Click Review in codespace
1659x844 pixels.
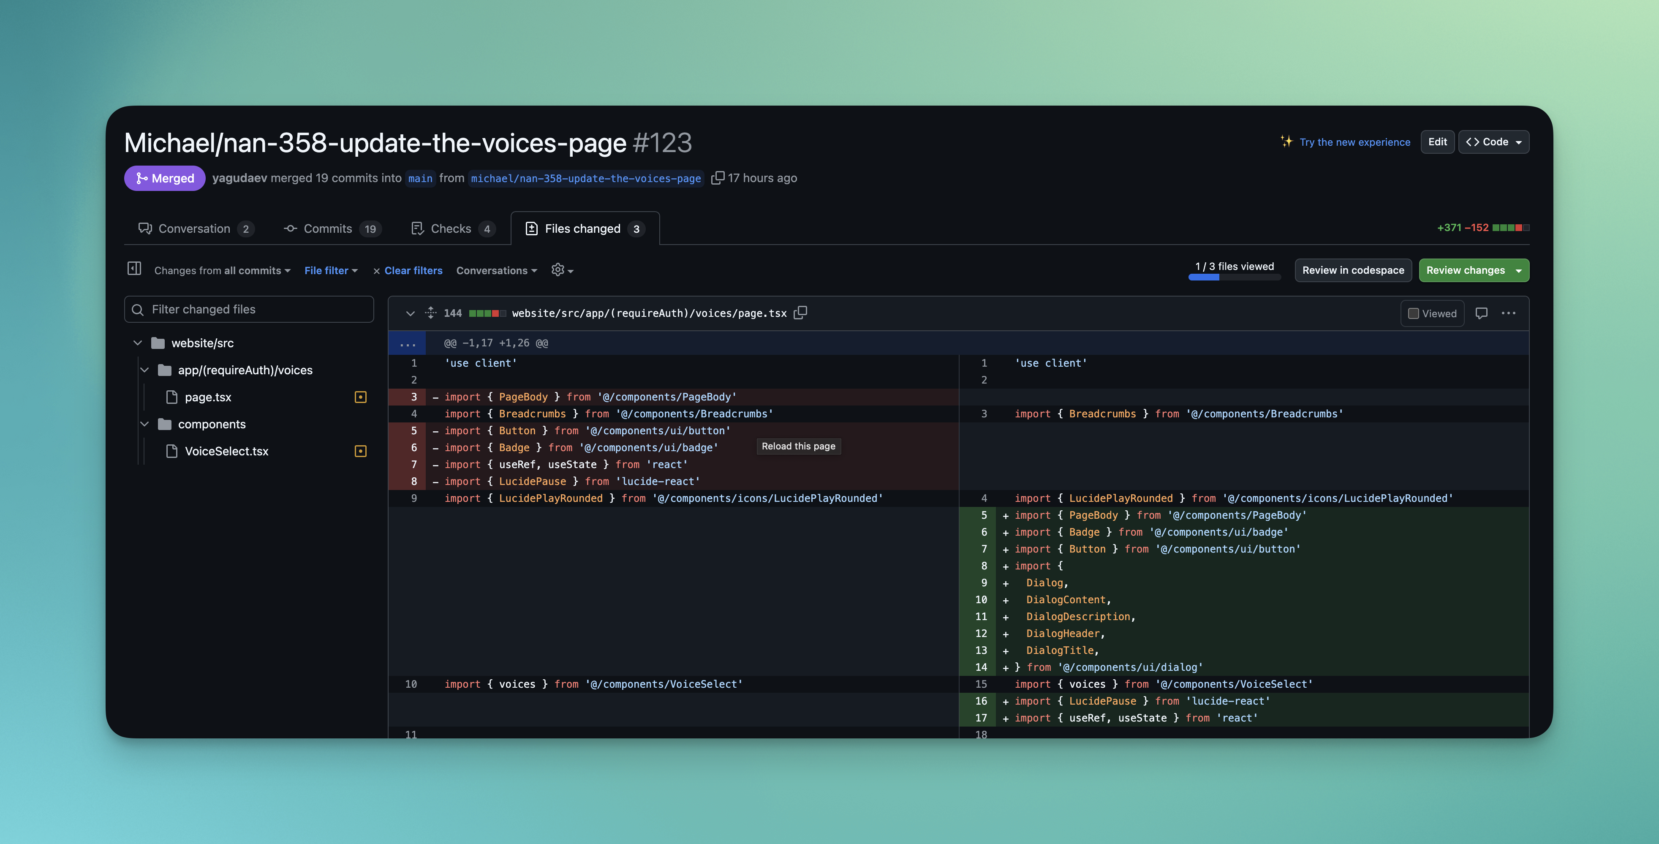tap(1353, 270)
